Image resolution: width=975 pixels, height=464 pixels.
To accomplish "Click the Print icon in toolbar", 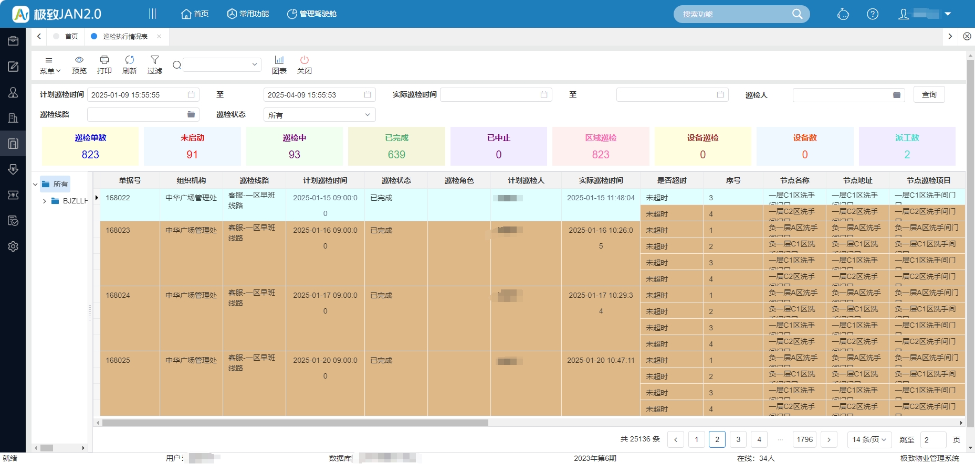I will point(104,64).
